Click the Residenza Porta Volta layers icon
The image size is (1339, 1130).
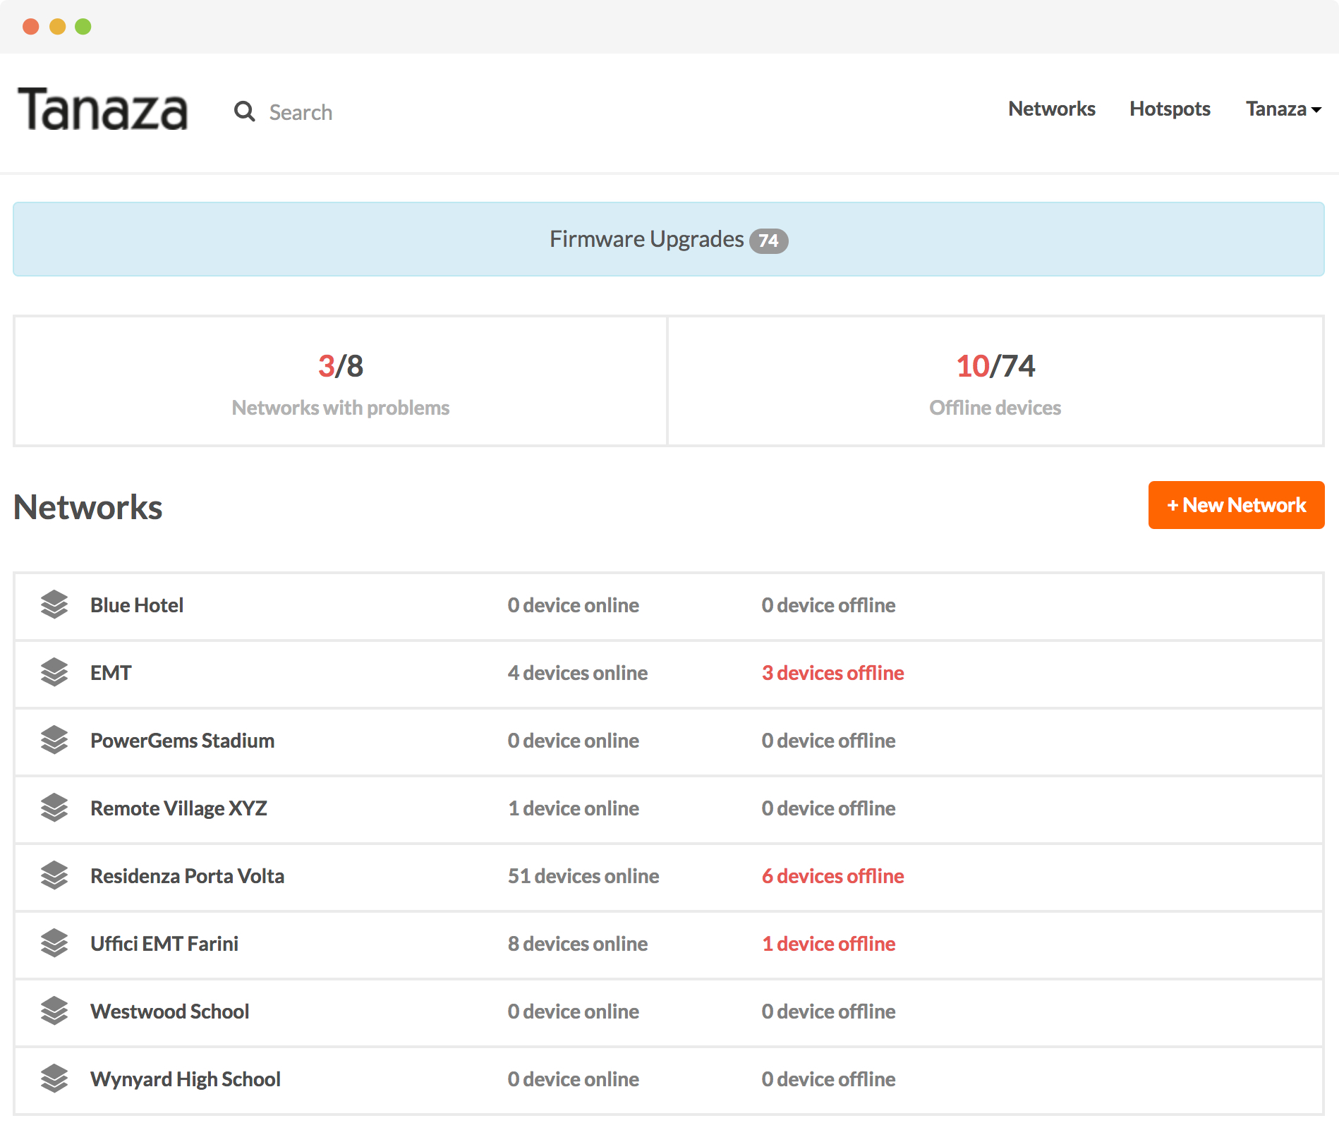54,875
